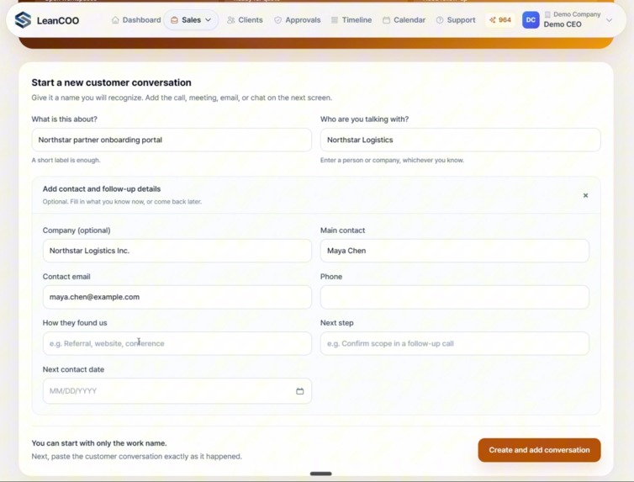The width and height of the screenshot is (634, 482).
Task: Click the Demo Company label
Action: click(577, 14)
